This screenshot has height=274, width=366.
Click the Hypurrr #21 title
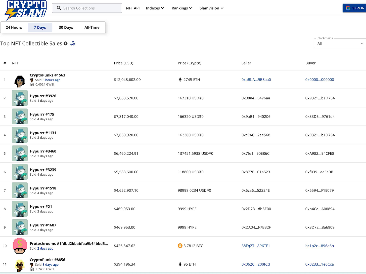(41, 207)
